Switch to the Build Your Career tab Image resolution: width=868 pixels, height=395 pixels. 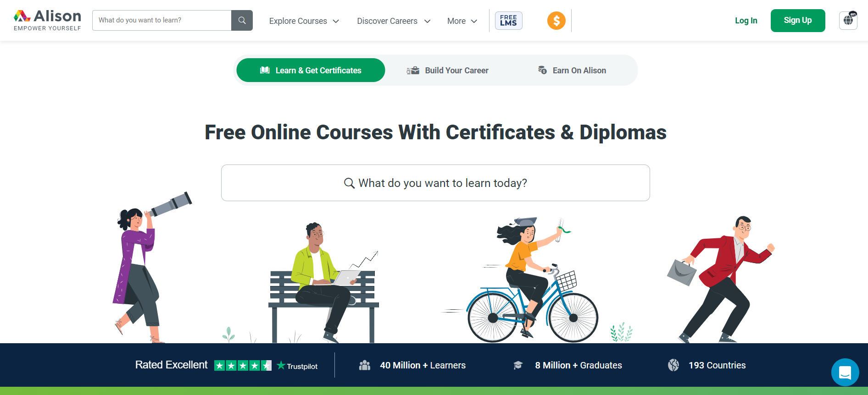(447, 71)
